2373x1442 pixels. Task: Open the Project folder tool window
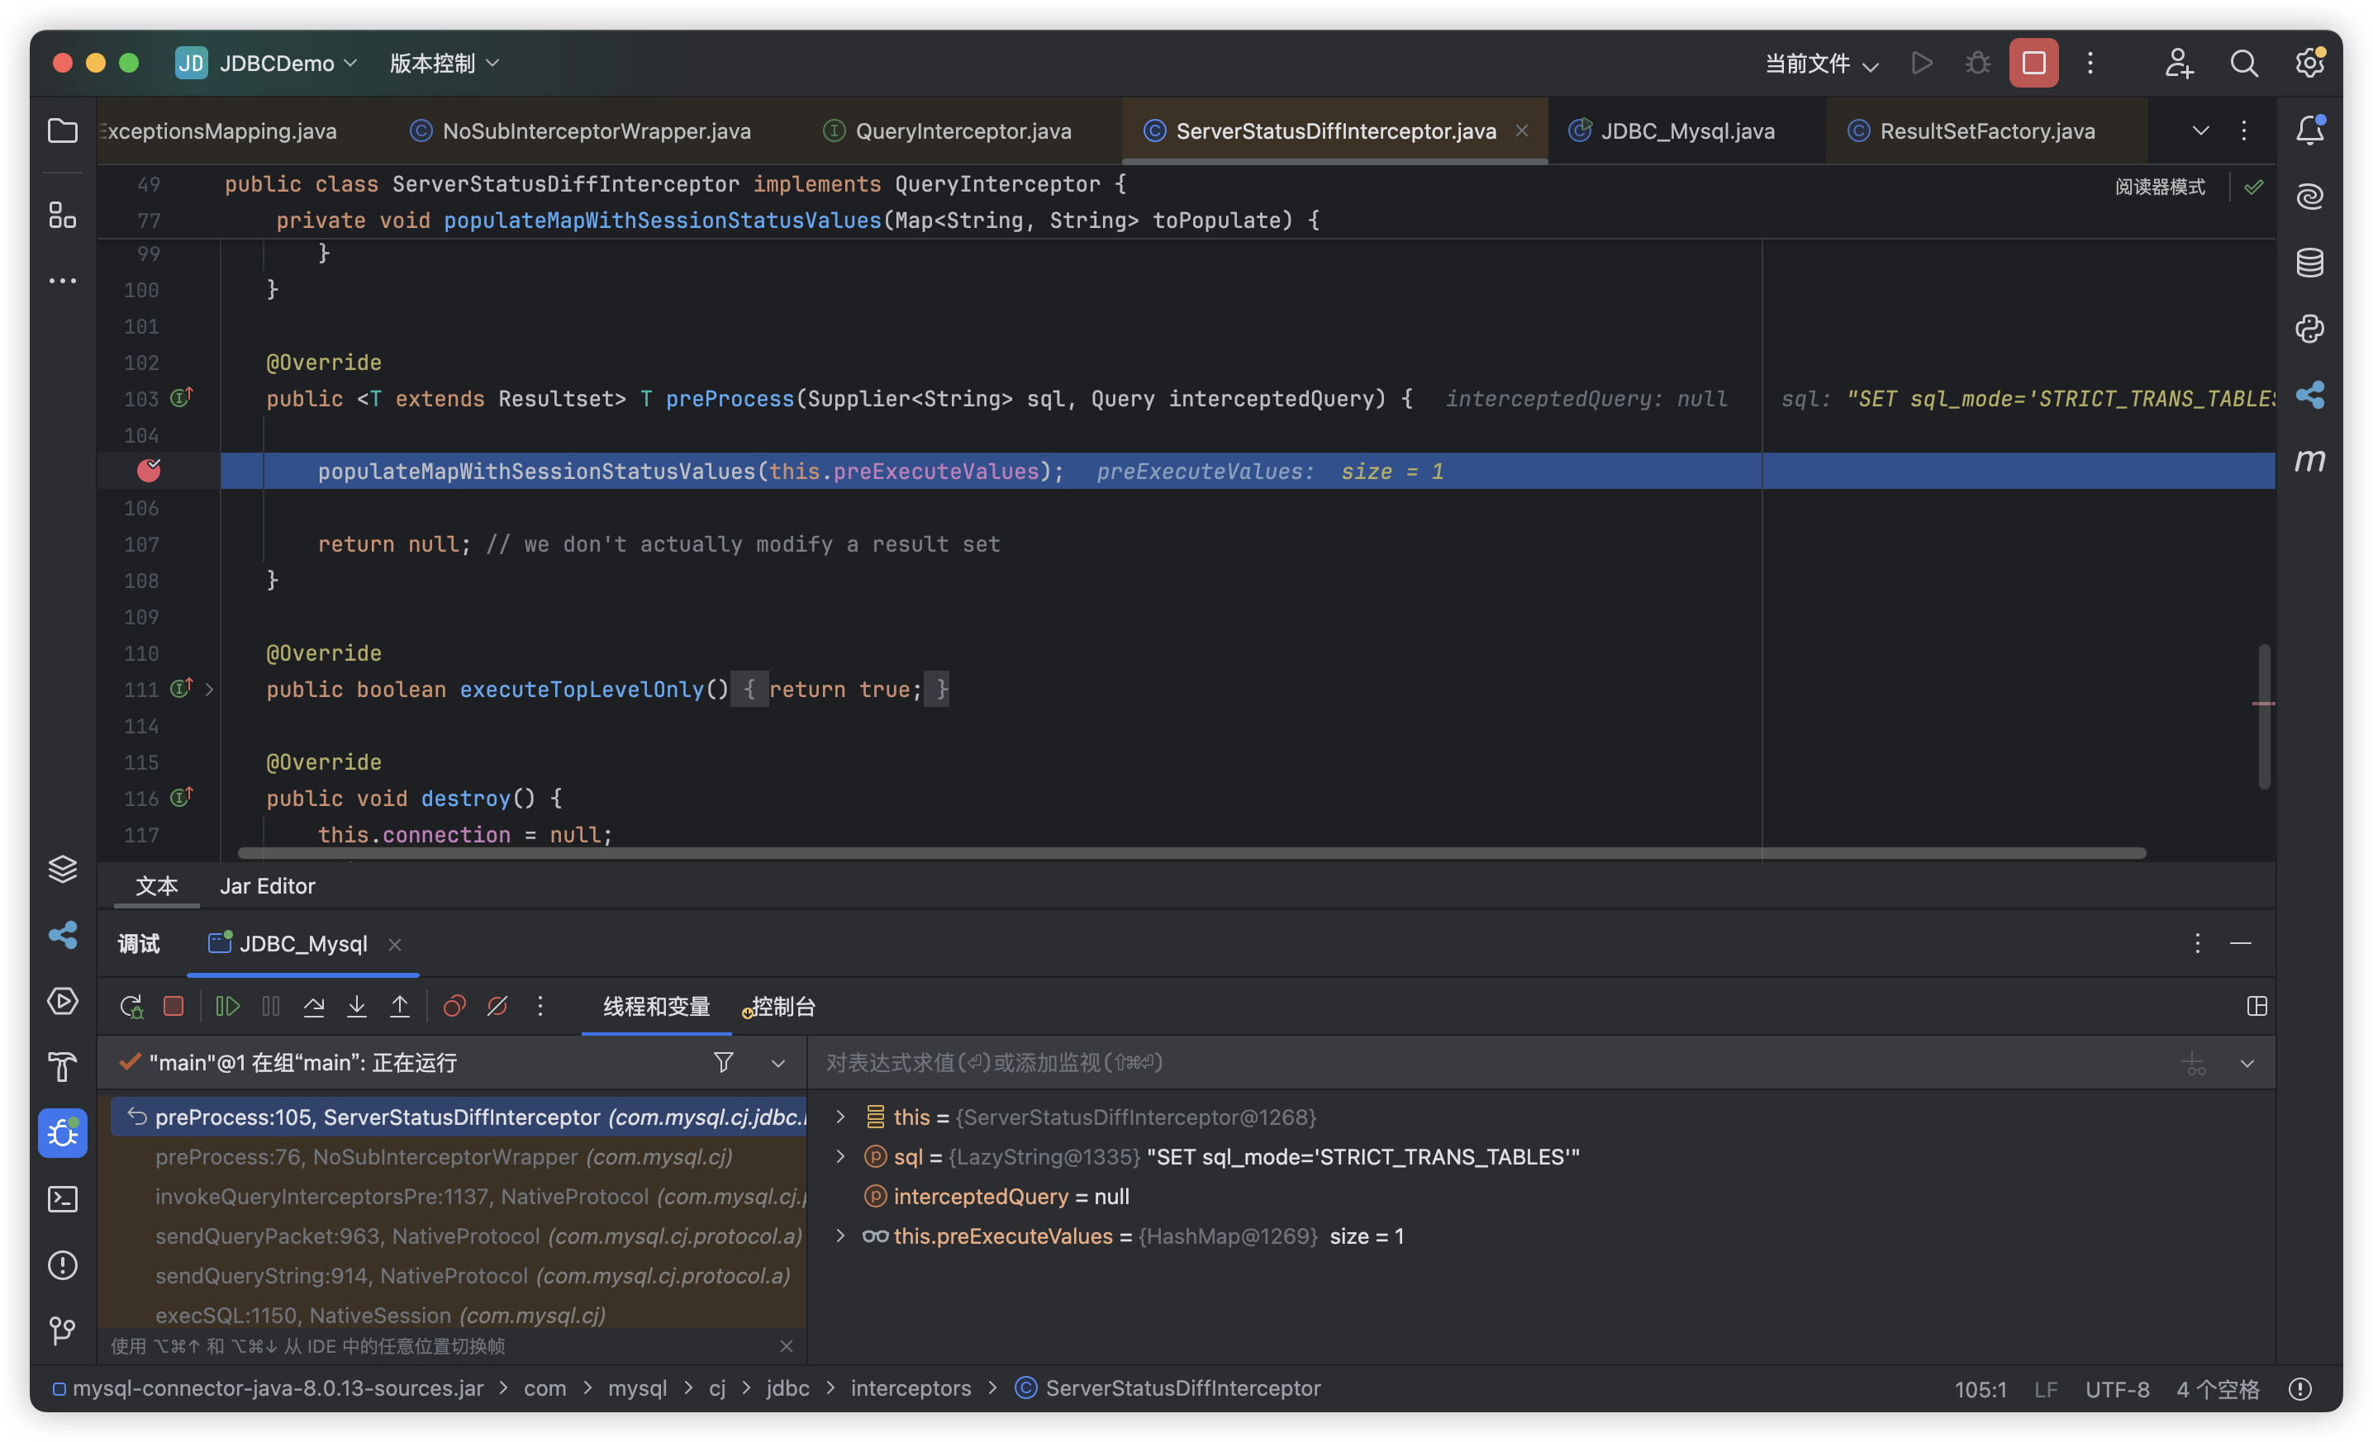point(63,131)
